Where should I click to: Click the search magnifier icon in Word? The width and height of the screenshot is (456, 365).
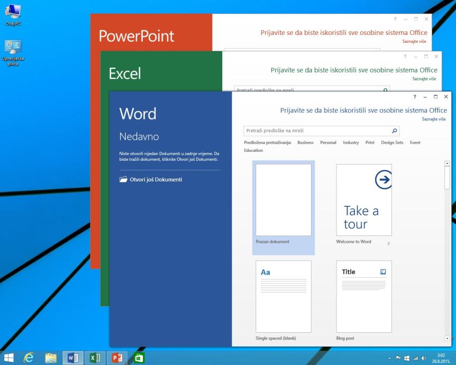394,131
